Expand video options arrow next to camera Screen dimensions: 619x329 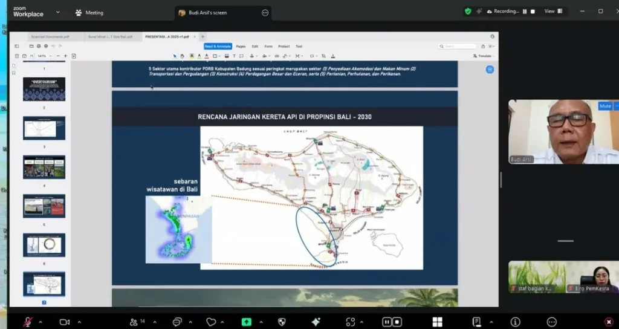point(79,322)
